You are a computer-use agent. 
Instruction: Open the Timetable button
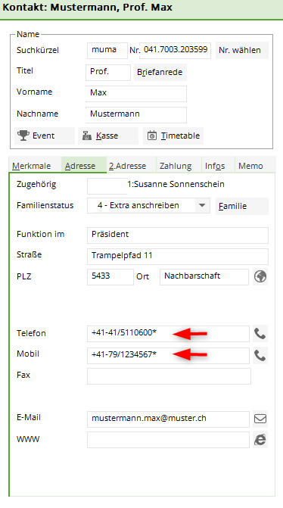(x=173, y=136)
